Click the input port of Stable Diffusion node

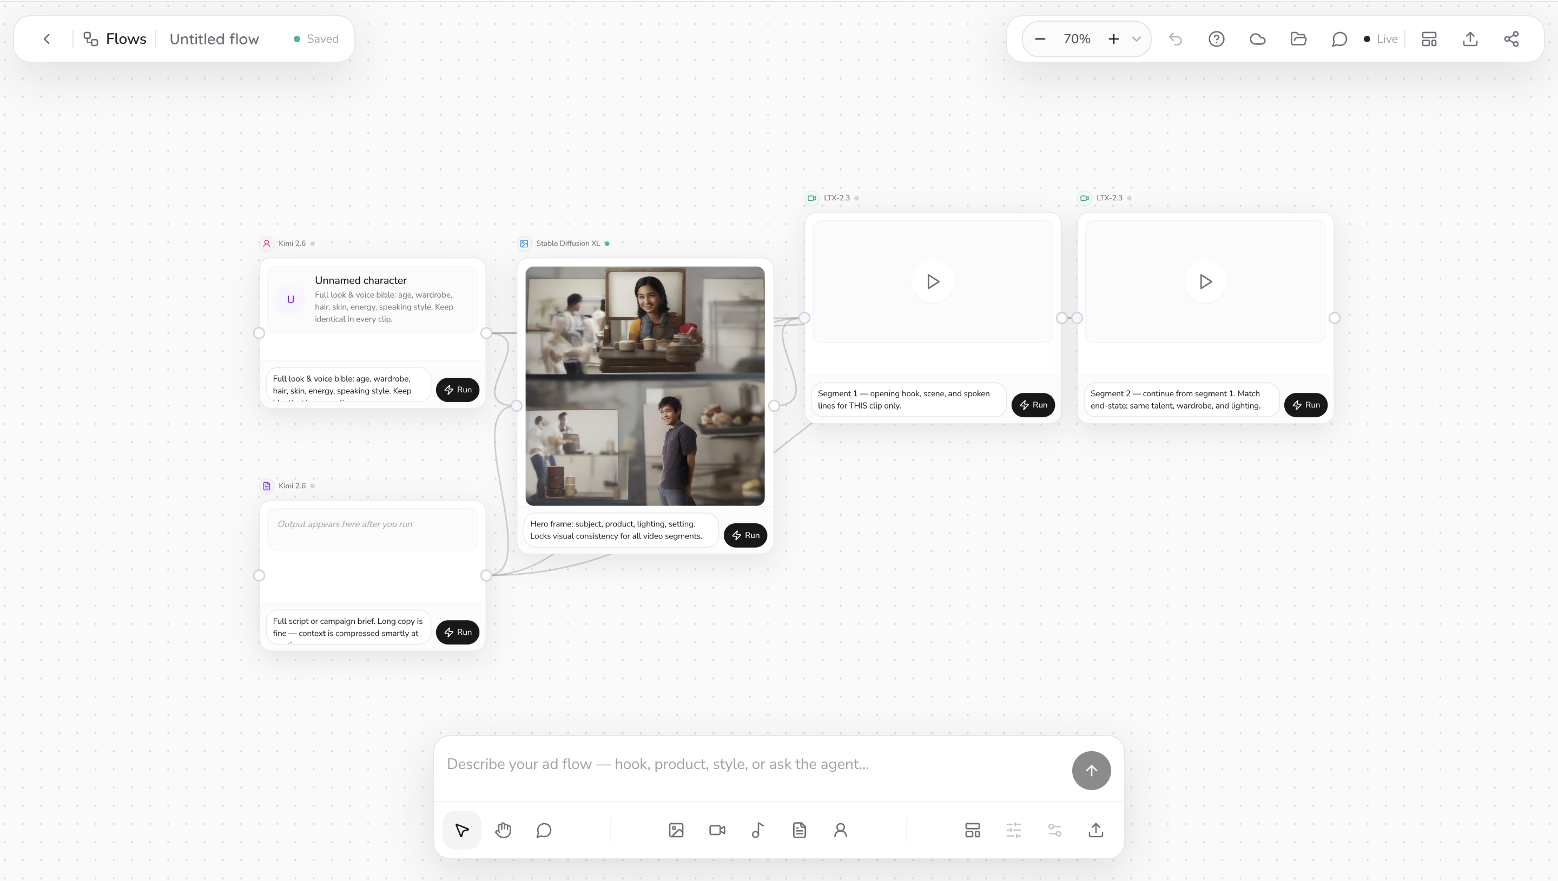[x=517, y=405]
